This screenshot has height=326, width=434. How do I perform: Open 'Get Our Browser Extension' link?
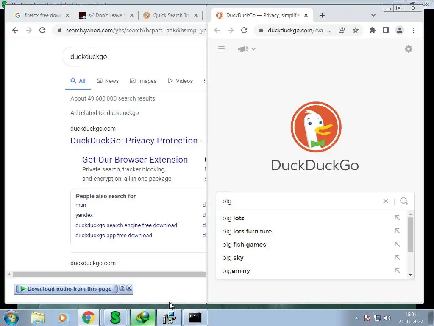tap(135, 160)
